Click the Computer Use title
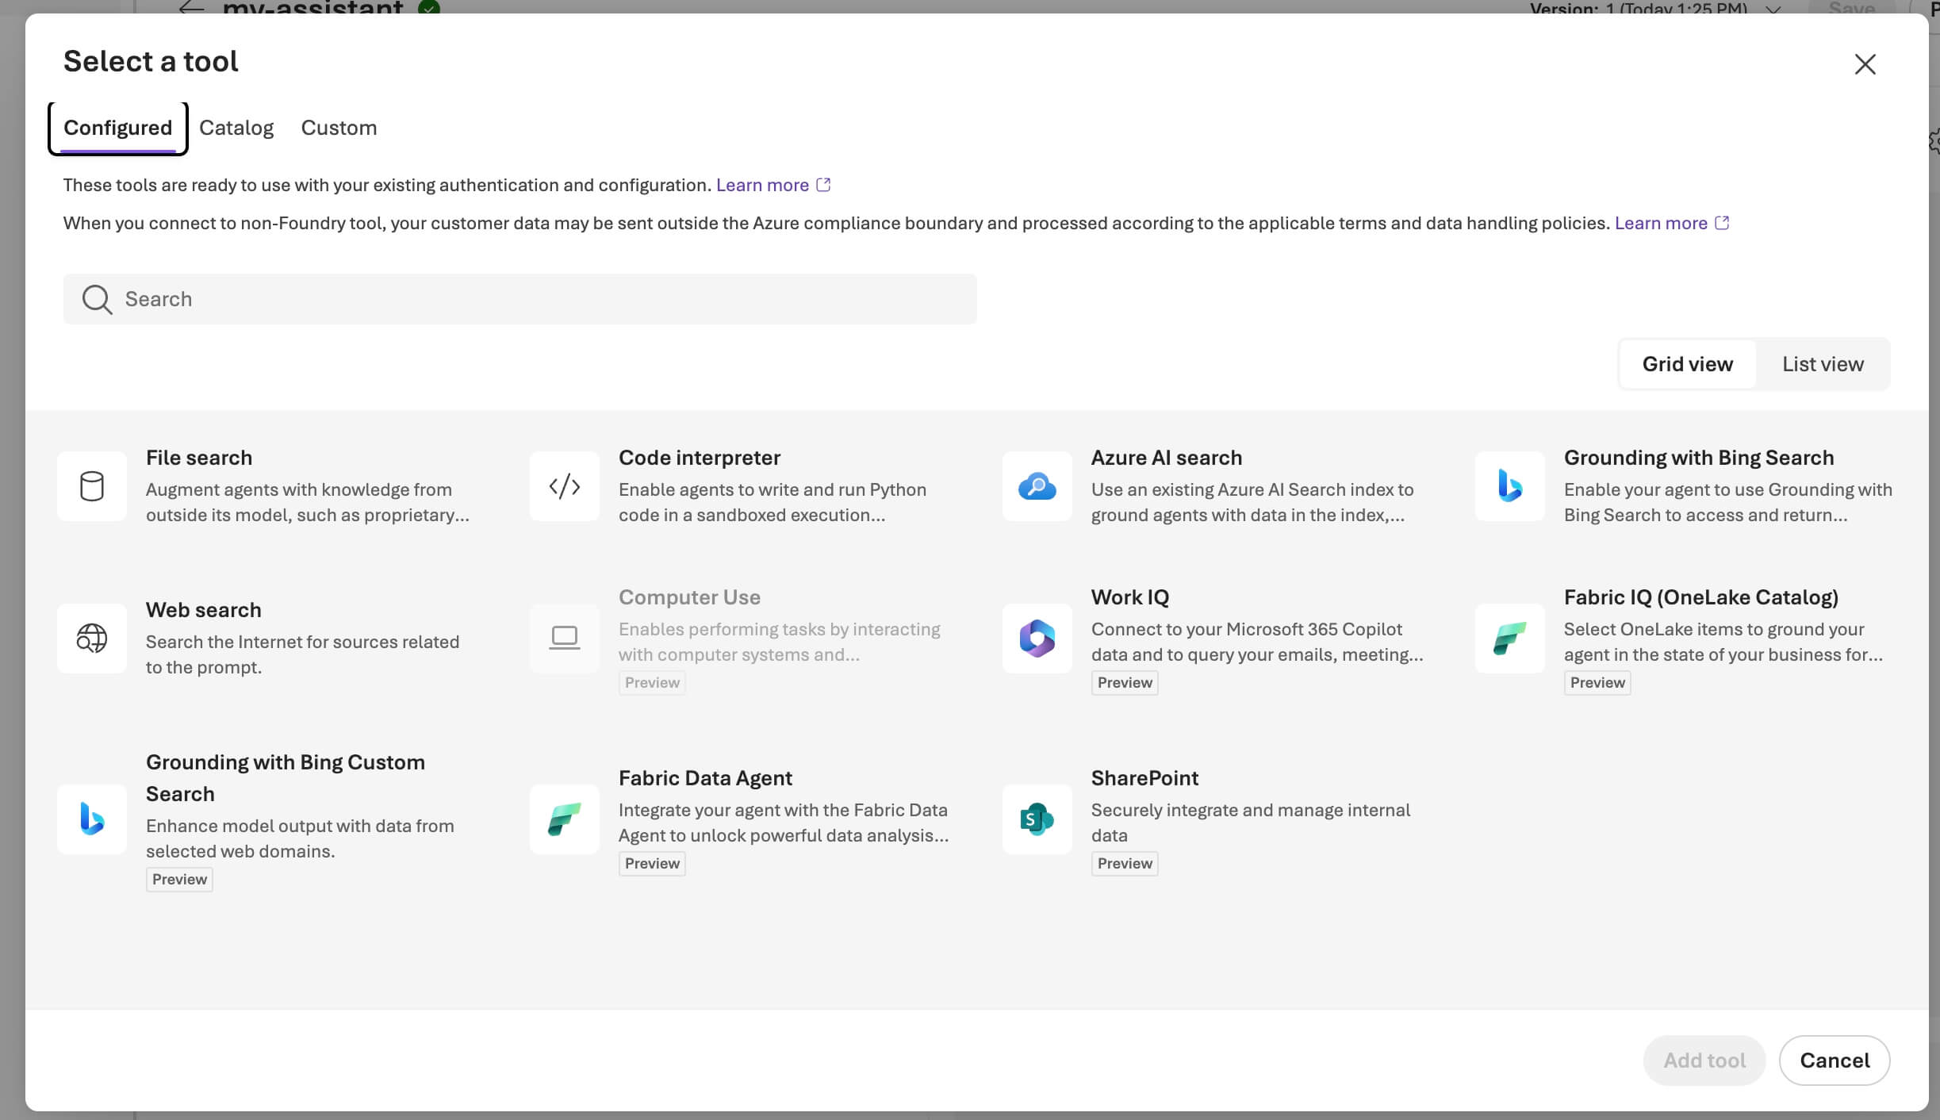 click(x=689, y=597)
